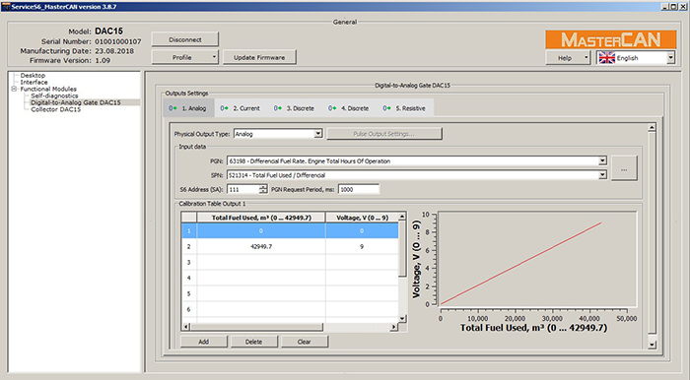Click the Delete button
This screenshot has height=380, width=690.
[x=254, y=342]
